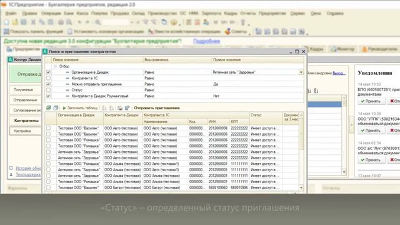Open the 'Операции' menu

click(51, 13)
